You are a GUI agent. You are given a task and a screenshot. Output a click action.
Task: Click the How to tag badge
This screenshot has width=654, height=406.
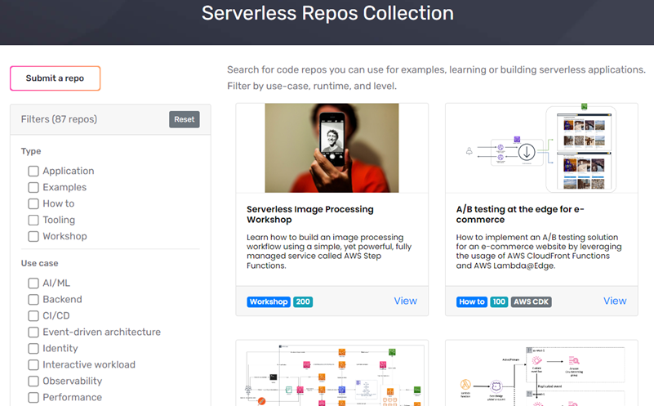point(472,301)
